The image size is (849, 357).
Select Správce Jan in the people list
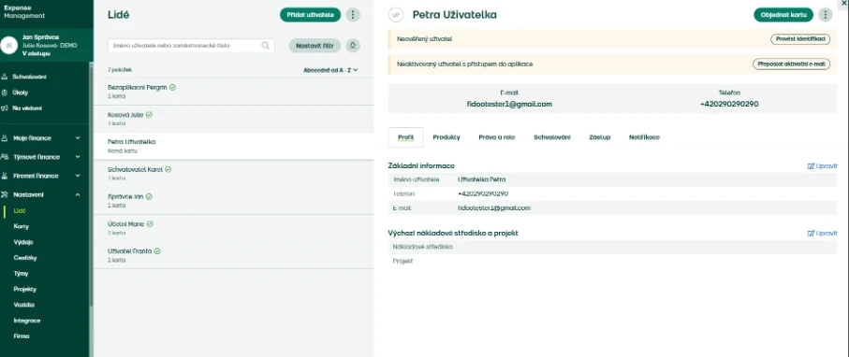(233, 201)
